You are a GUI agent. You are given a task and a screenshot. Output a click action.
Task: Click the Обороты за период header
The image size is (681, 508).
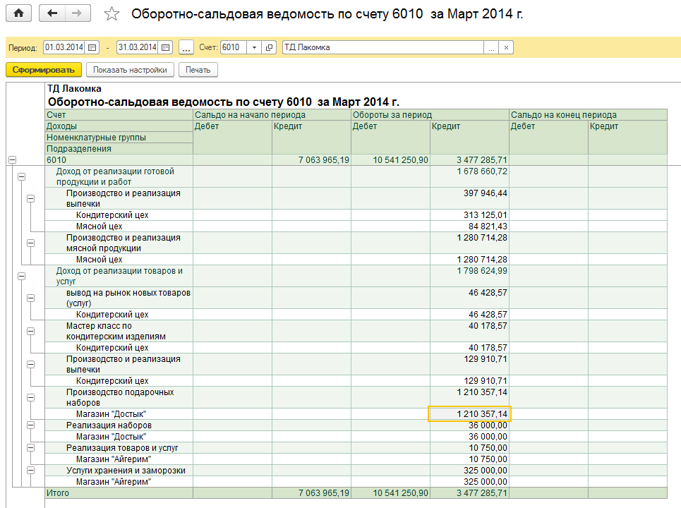pyautogui.click(x=430, y=115)
